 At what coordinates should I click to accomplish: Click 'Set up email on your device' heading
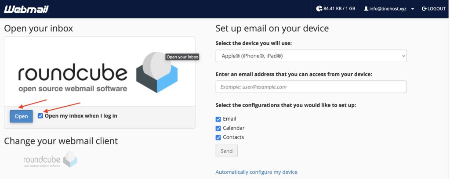click(272, 29)
